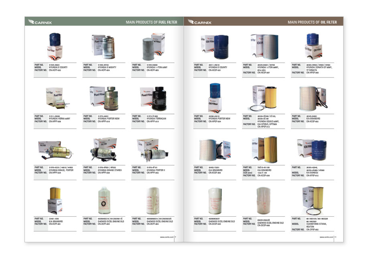The height and width of the screenshot is (260, 369).
Task: Open the Hyundai Porter II fuel filter photo
Action: tap(152, 150)
